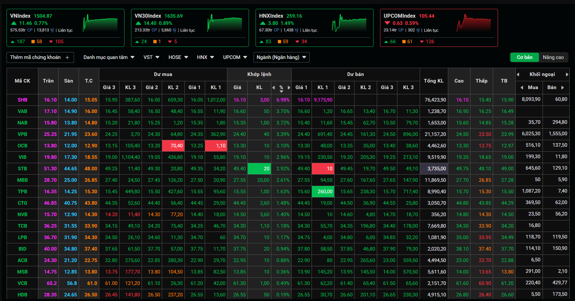Open VN30Index mini chart
Viewport: 575px width, 301px height.
(x=224, y=23)
